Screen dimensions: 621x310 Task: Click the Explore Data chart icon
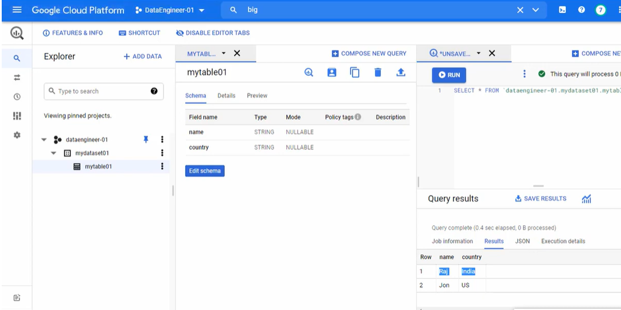pyautogui.click(x=587, y=199)
